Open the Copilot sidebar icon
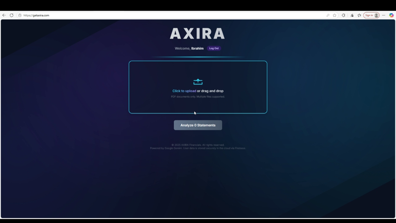The width and height of the screenshot is (396, 223). 391,15
